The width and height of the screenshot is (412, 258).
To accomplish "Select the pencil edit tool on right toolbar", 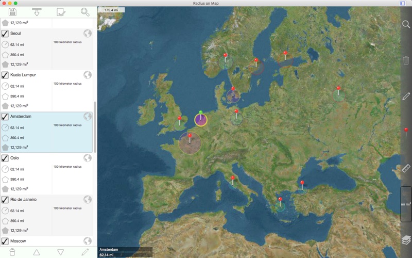I will 406,96.
